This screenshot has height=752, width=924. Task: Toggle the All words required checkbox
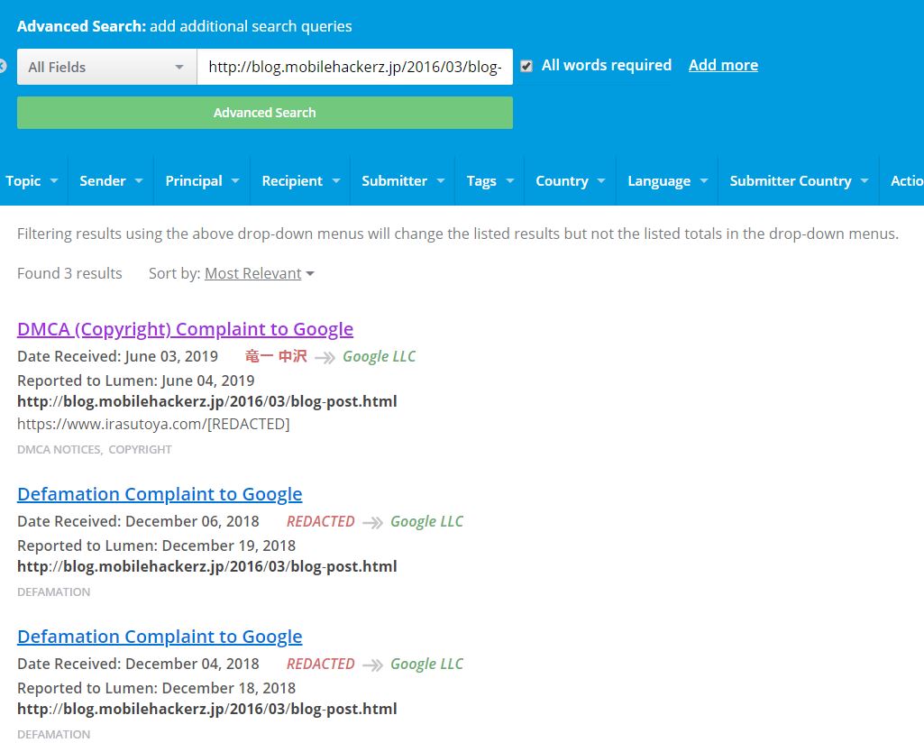526,66
